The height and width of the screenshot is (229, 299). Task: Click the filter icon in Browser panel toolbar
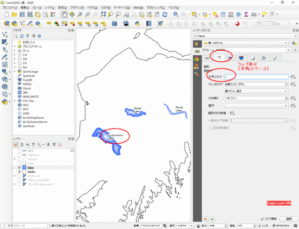[x=28, y=36]
